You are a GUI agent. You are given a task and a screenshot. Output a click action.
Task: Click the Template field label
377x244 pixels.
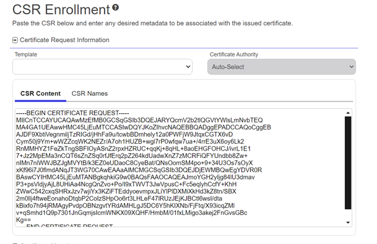pos(26,54)
